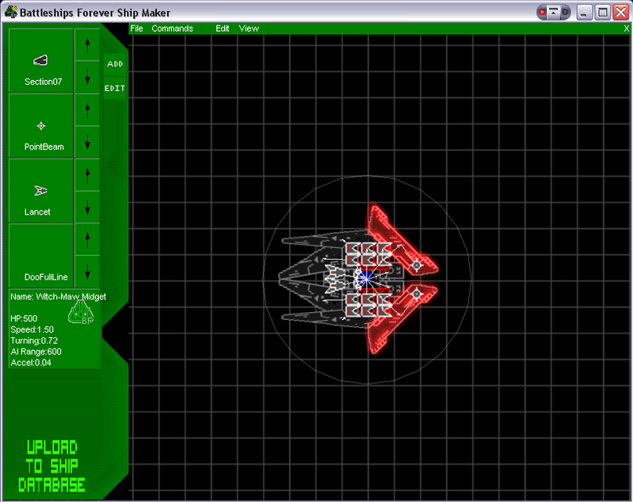The width and height of the screenshot is (633, 502).
Task: Select the Lancet weapon icon
Action: point(40,191)
